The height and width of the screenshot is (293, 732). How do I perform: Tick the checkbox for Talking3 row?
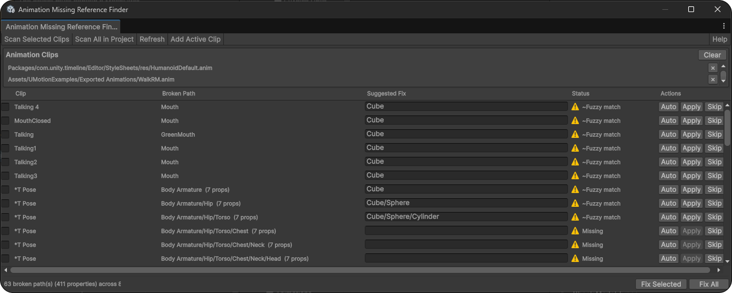tap(5, 176)
